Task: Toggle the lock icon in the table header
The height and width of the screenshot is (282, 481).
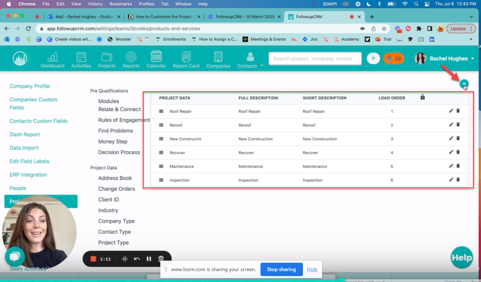Action: [x=422, y=97]
